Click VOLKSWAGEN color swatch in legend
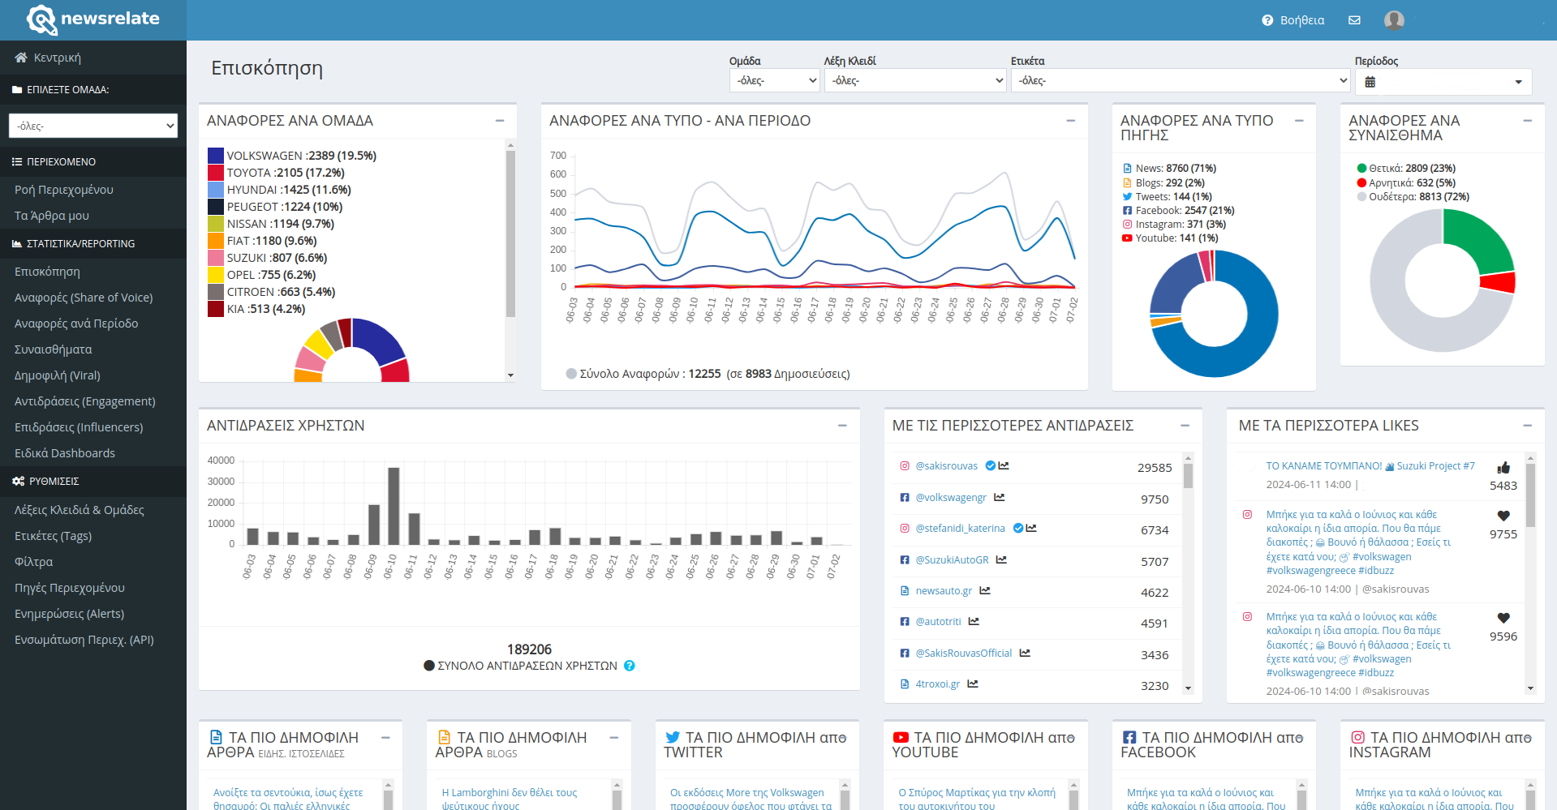The height and width of the screenshot is (810, 1557). coord(216,156)
